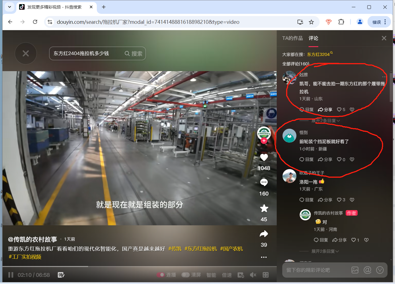Bookmark this page in Chrome

point(311,22)
